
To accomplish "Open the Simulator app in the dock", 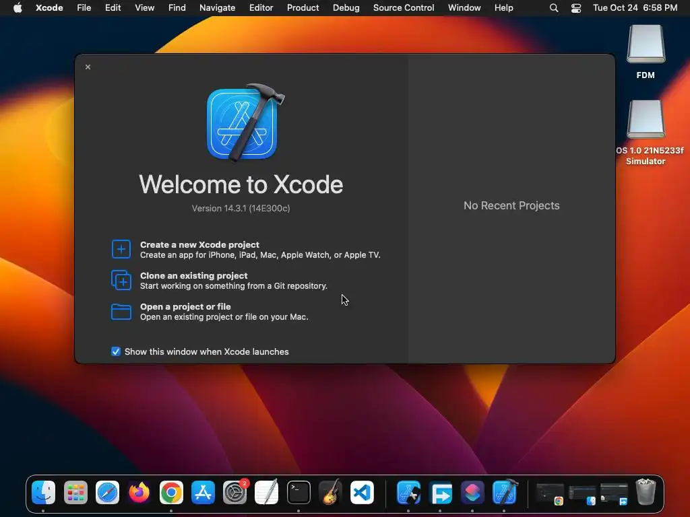I will pyautogui.click(x=408, y=492).
